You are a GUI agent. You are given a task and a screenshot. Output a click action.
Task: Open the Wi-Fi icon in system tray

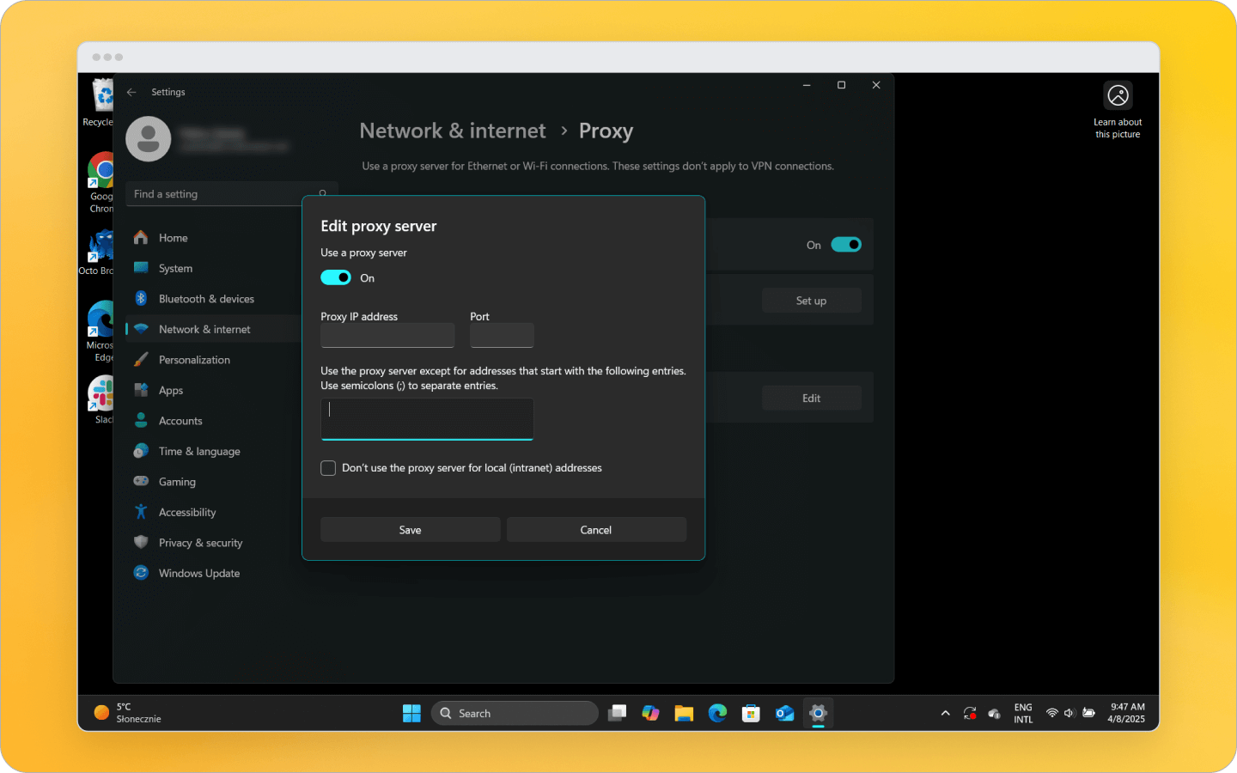pyautogui.click(x=1051, y=713)
